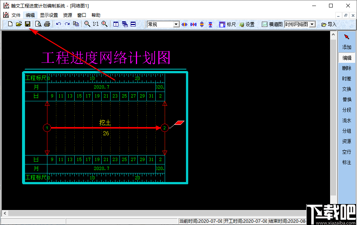357x225 pixels.
Task: Restore the inner 网络图1 document window
Action: (346, 15)
